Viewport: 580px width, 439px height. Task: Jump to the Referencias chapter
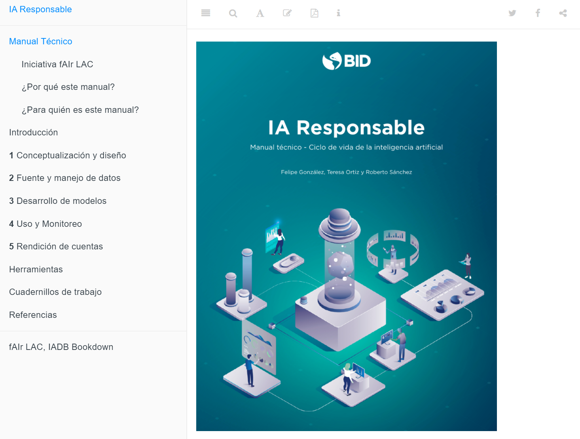33,315
